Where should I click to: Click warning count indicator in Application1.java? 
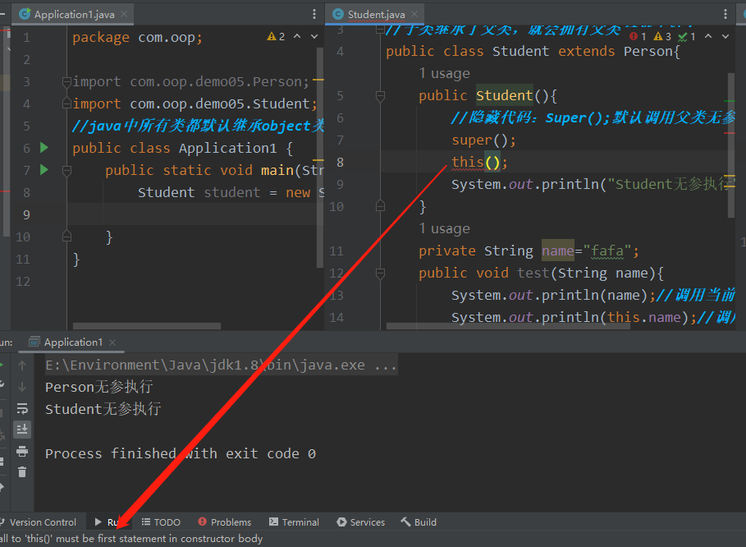[276, 37]
